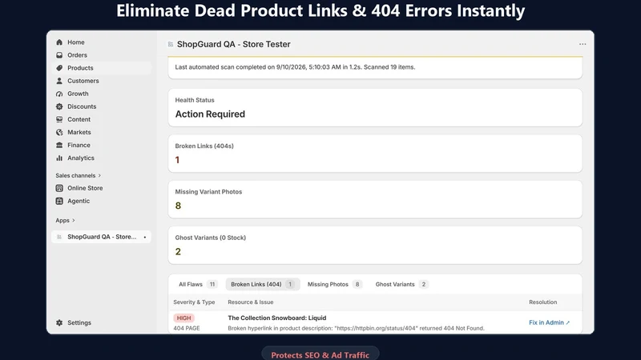The image size is (641, 360).
Task: Click the 'Severity & Type' column header
Action: pyautogui.click(x=194, y=302)
